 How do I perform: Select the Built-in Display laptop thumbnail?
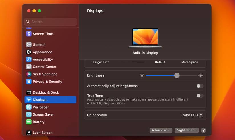pos(145,38)
